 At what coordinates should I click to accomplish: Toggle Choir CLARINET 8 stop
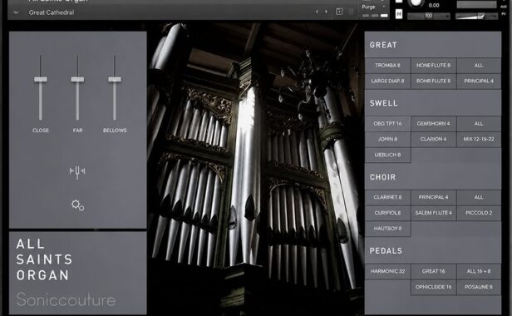click(387, 197)
